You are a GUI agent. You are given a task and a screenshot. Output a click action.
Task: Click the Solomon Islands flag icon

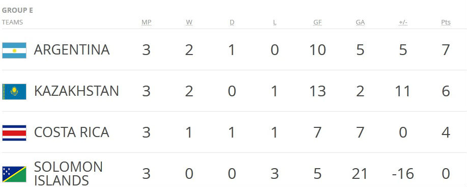point(14,174)
